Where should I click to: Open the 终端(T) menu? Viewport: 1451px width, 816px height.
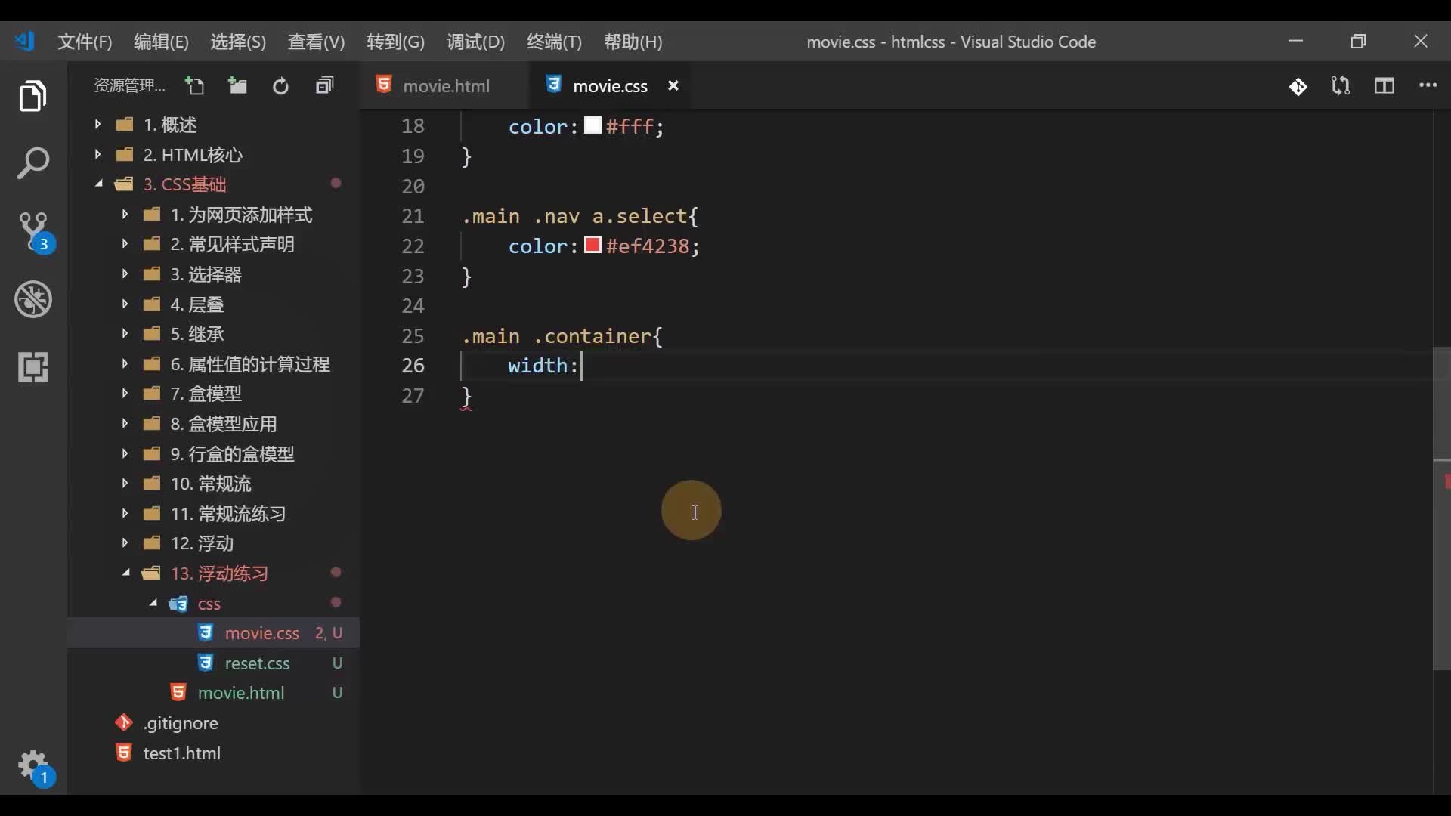click(554, 42)
